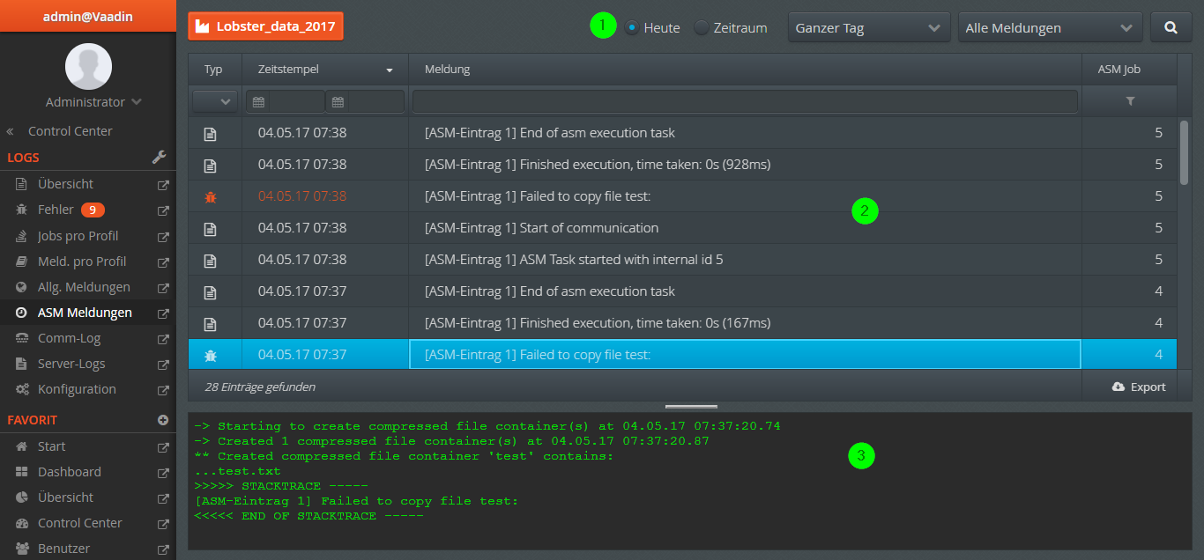Click the plus icon next to FAVORIT

[163, 420]
